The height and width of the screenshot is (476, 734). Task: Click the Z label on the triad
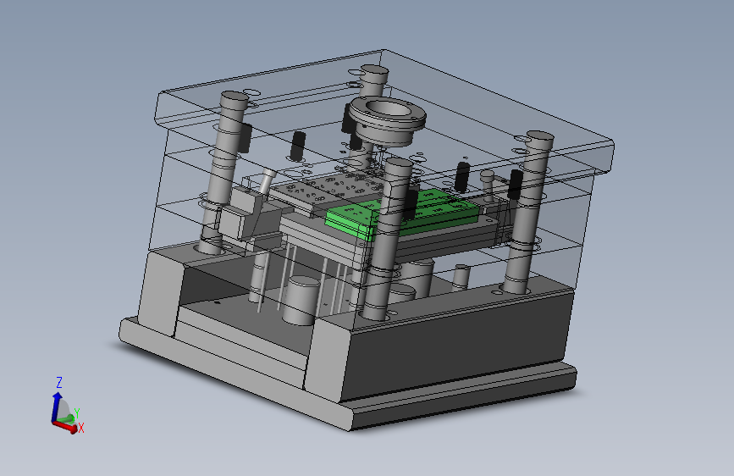point(59,383)
